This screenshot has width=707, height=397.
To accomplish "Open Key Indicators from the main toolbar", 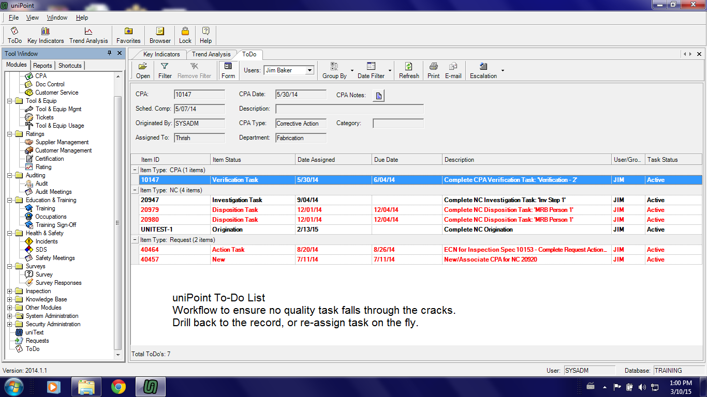I will (46, 35).
